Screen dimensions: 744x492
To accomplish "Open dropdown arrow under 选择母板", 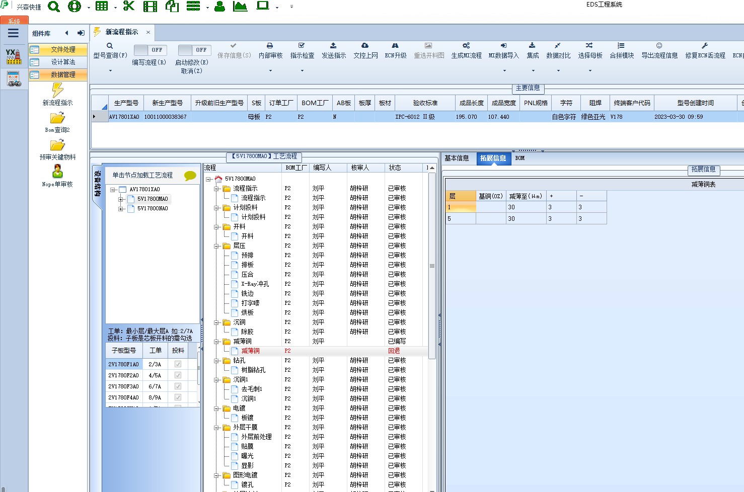I will click(590, 71).
